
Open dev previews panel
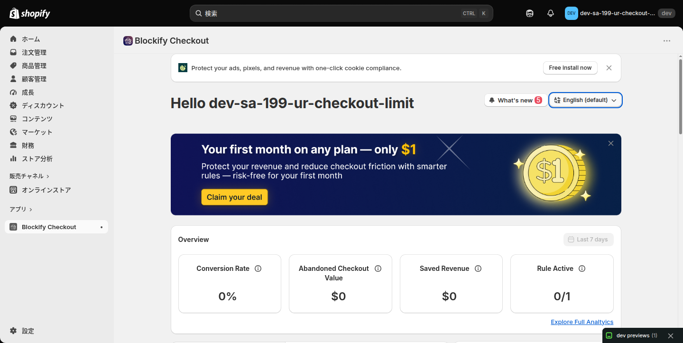pos(632,335)
